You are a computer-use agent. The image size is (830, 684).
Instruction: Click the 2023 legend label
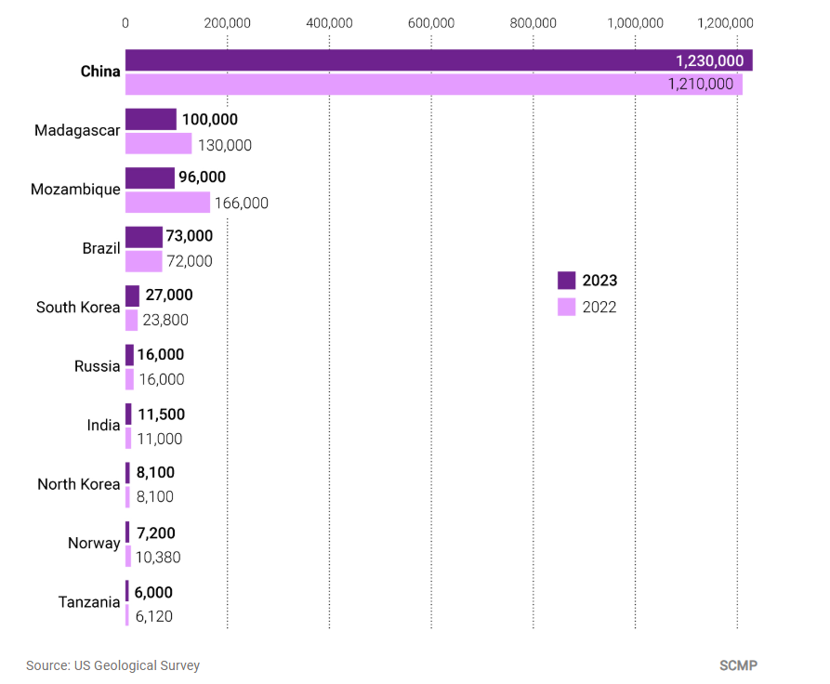tap(599, 281)
